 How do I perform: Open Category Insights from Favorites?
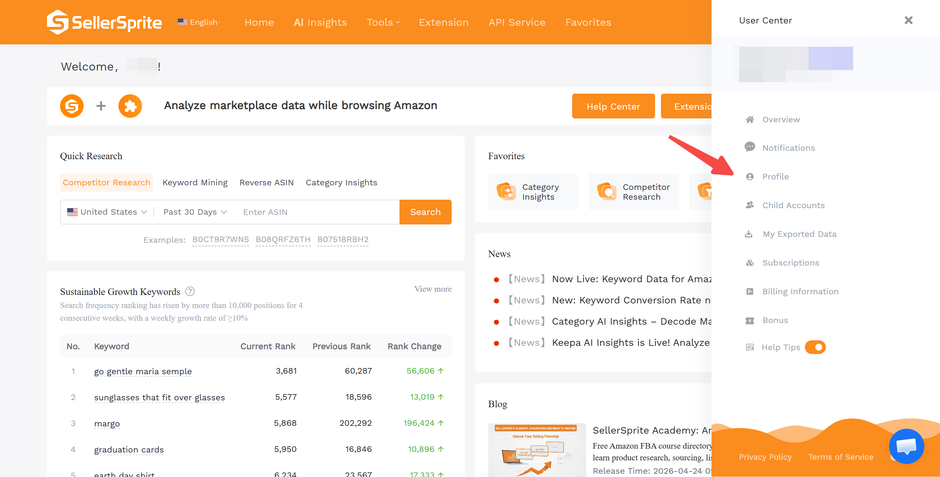[x=533, y=192]
